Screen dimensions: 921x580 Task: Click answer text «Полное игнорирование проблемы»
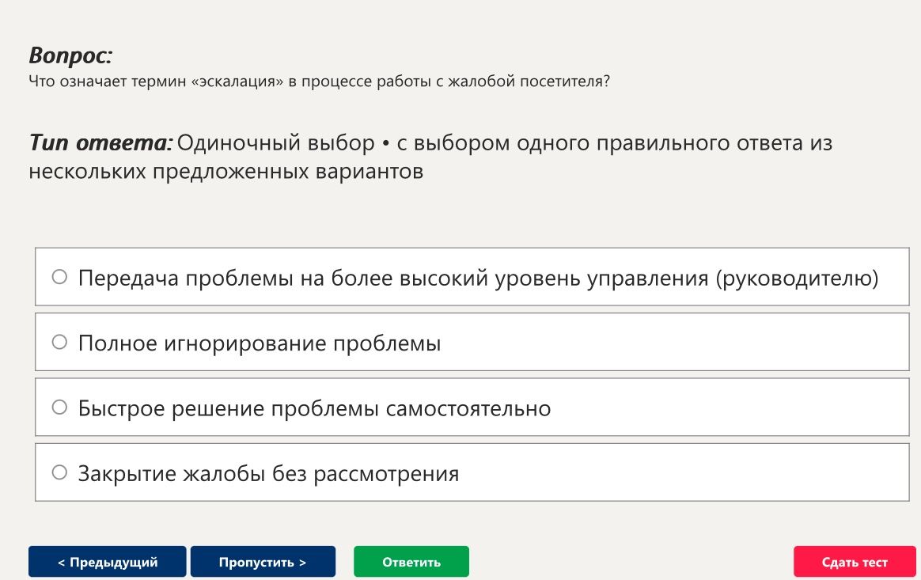coord(259,343)
